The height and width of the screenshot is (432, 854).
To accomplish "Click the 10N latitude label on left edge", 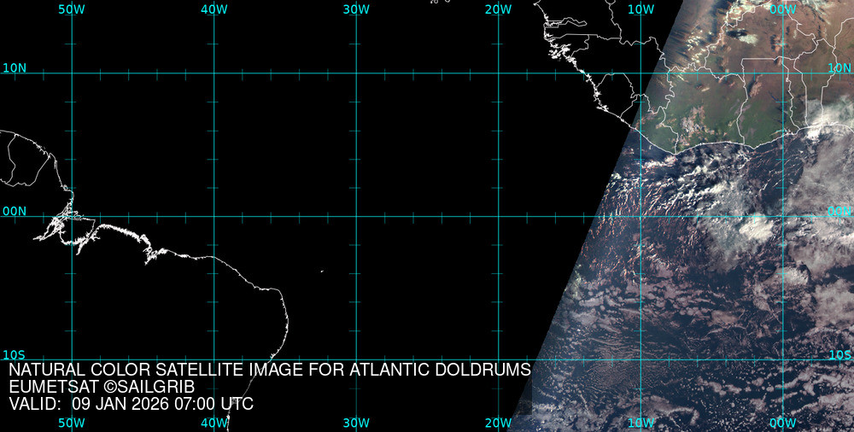I will (x=15, y=68).
